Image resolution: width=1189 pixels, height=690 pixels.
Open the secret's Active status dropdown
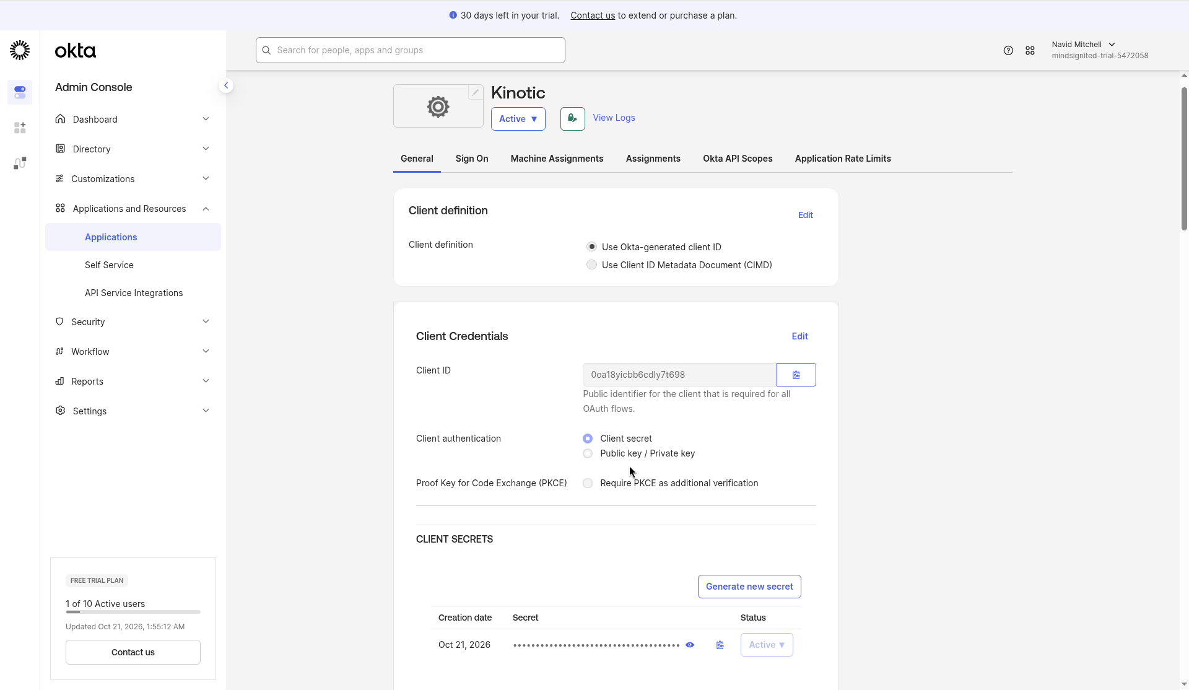(x=767, y=645)
